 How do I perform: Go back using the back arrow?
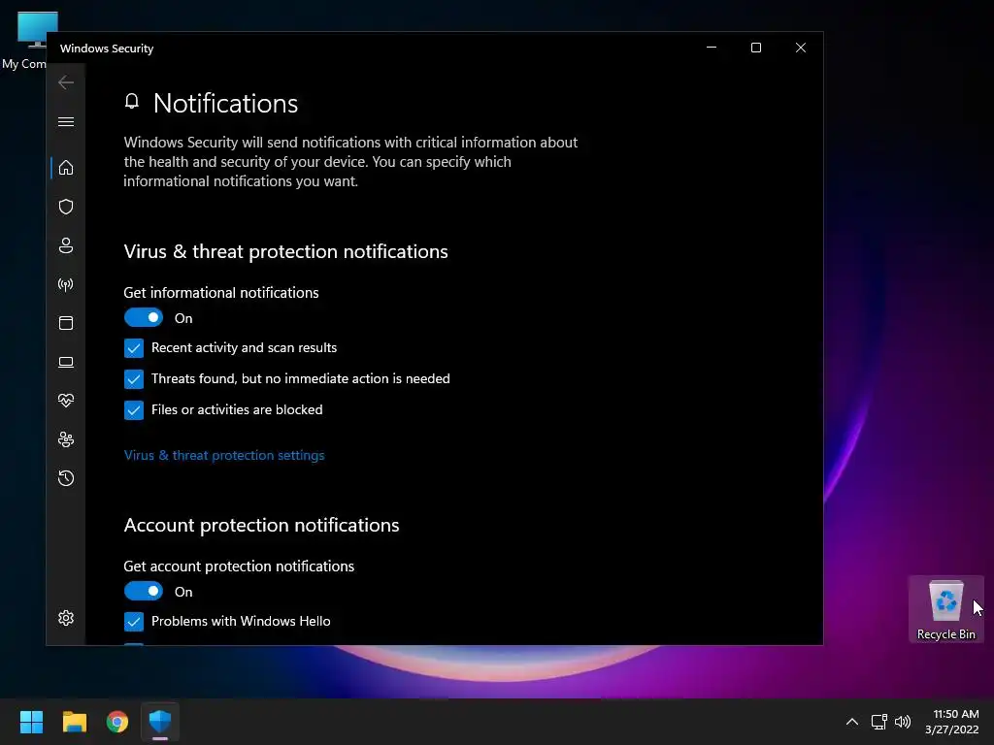tap(66, 82)
